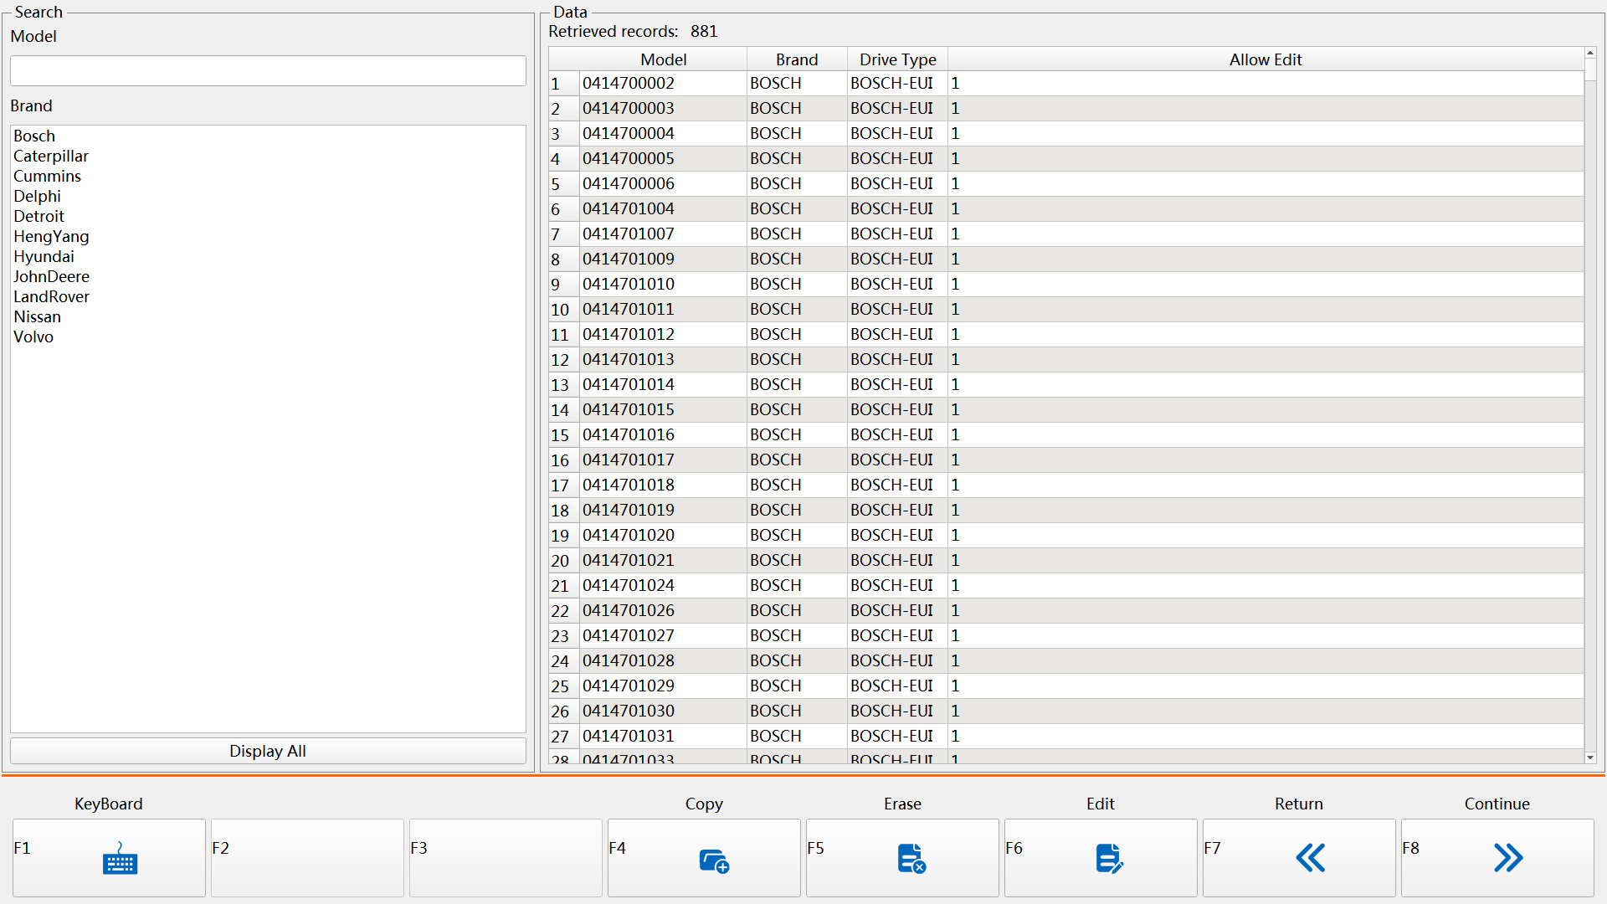
Task: Click the Erase F5 icon
Action: tap(911, 859)
